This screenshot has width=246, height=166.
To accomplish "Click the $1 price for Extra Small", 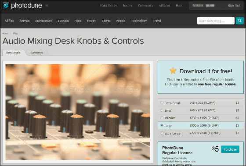I will pyautogui.click(x=237, y=103).
